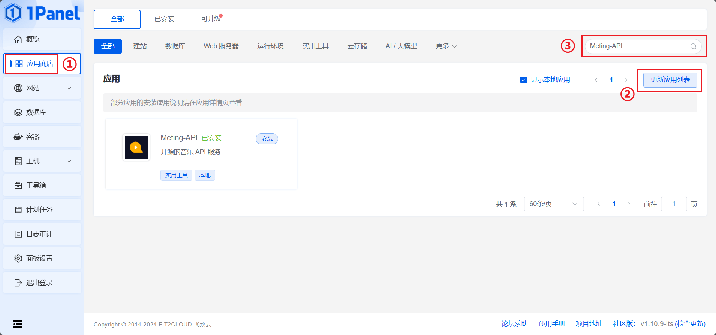The width and height of the screenshot is (716, 335).
Task: Click the 容器 docker whale icon
Action: coord(18,137)
